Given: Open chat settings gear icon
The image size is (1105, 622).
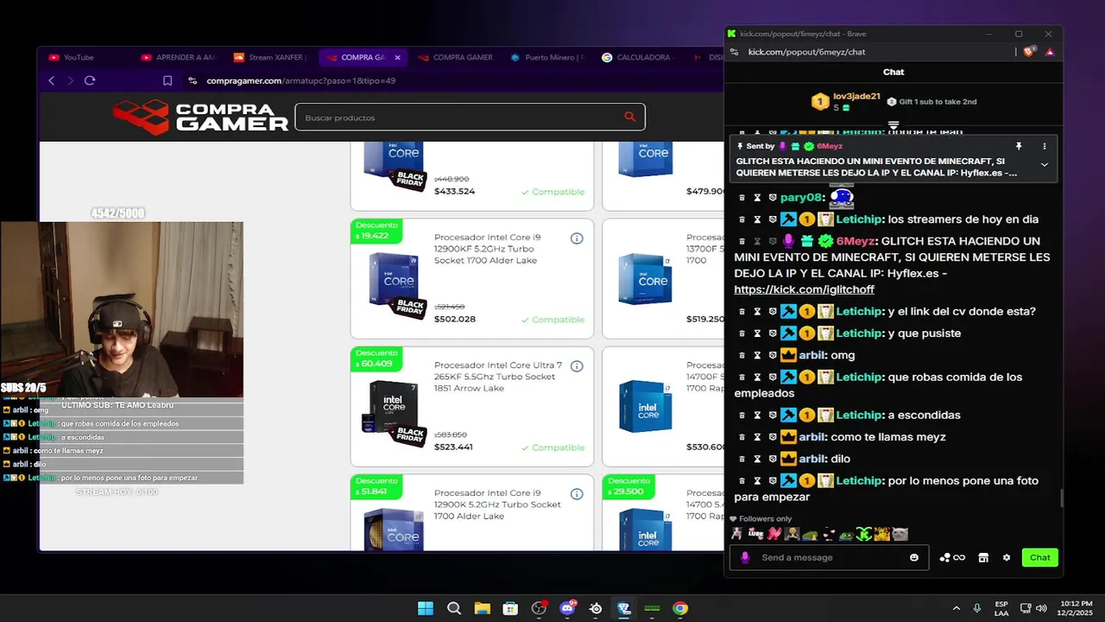Looking at the screenshot, I should pyautogui.click(x=1007, y=557).
